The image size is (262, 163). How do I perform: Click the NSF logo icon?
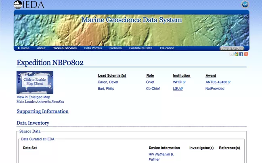pos(245,4)
